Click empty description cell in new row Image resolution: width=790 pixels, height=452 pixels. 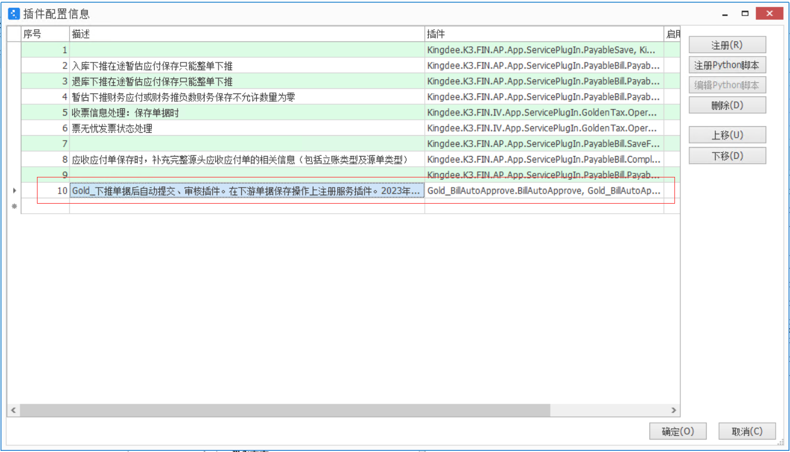[x=247, y=207]
